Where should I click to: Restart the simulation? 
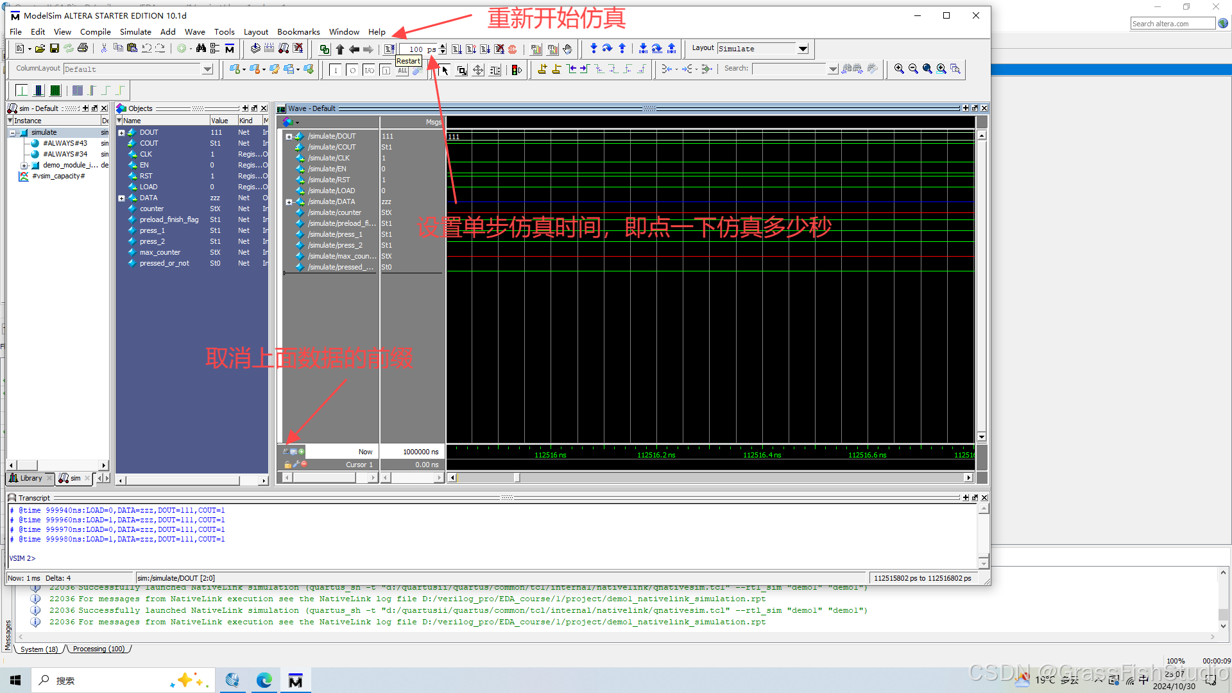(x=389, y=48)
